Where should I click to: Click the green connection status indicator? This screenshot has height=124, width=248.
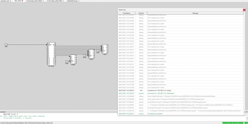tap(233, 123)
